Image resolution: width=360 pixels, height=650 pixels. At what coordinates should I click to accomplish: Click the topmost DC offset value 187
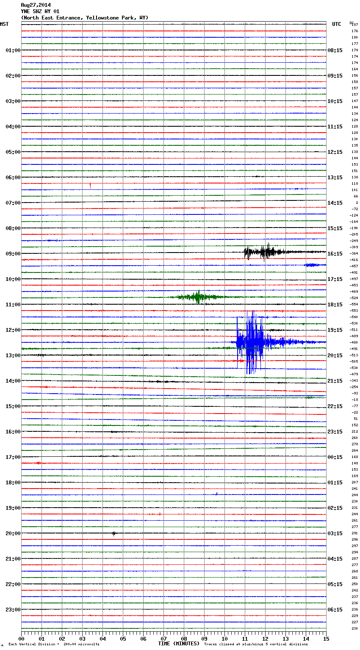tap(355, 25)
